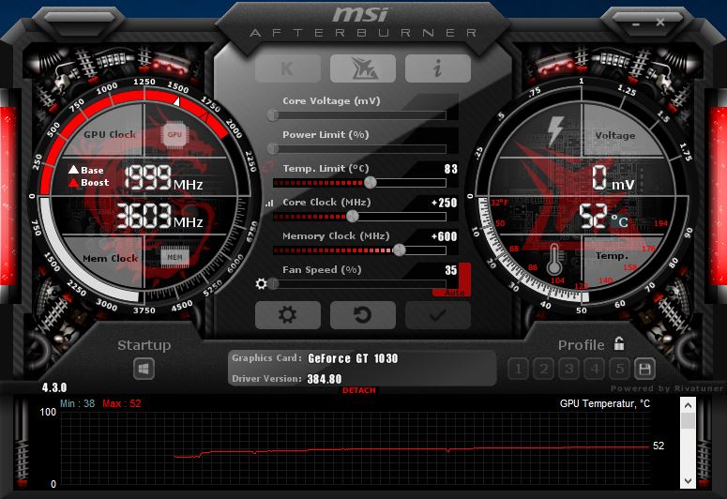Click the MEM chip icon
This screenshot has height=499, width=727.
(174, 257)
